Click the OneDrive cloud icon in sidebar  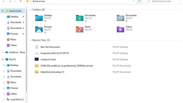click(7, 52)
